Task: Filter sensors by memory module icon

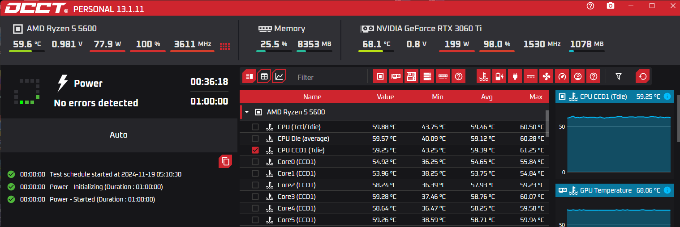Action: (443, 76)
